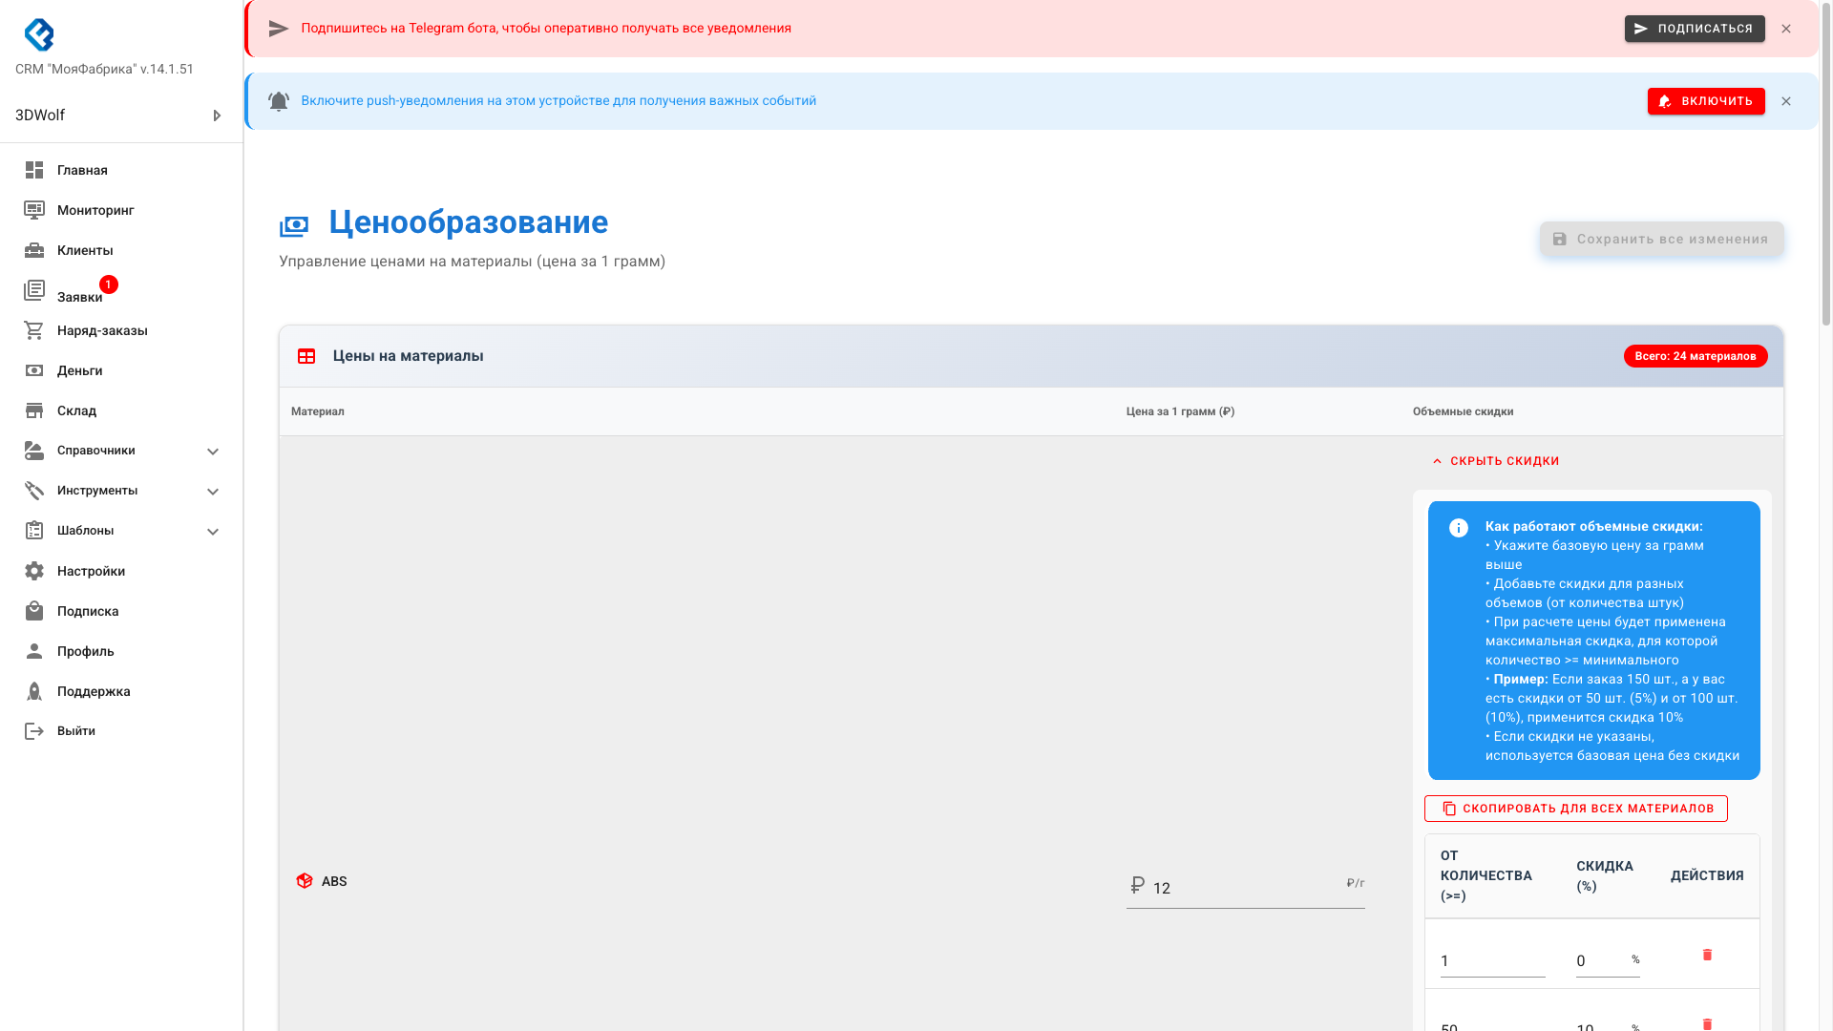1833x1031 pixels.
Task: Dismiss the Telegram subscription banner
Action: pos(1785,29)
